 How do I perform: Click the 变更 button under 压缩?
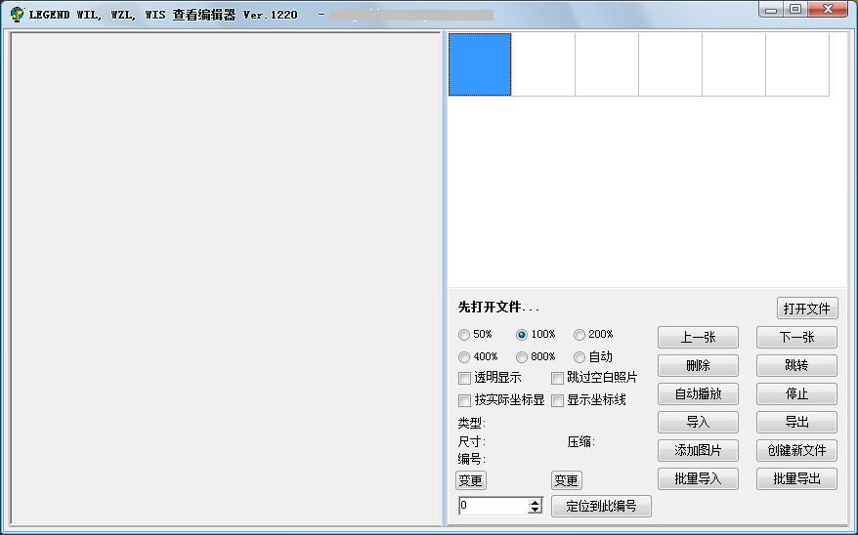point(567,481)
